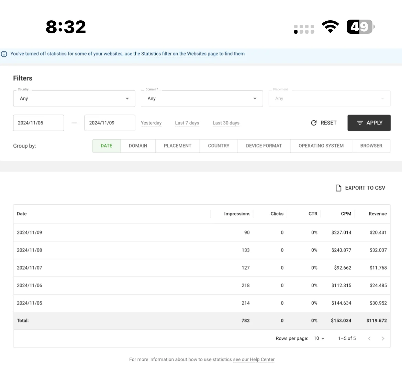The image size is (402, 371).
Task: Tap the 8:32 clock in the status bar
Action: pos(66,27)
